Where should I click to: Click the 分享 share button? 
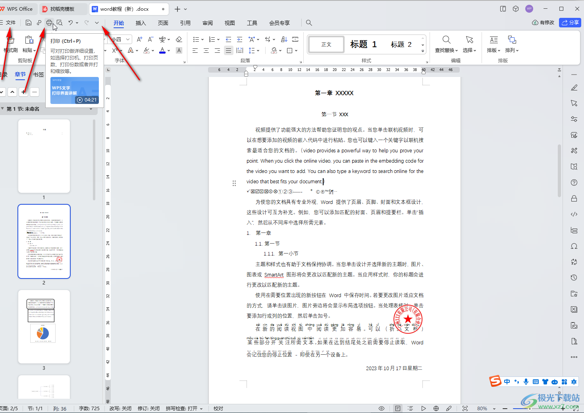(x=570, y=23)
